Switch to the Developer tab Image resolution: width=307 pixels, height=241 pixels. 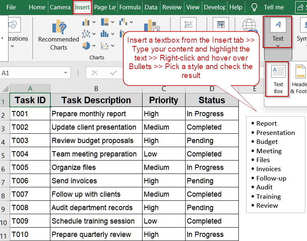click(x=214, y=7)
